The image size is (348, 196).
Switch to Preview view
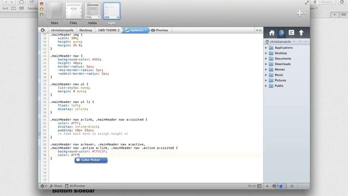click(x=159, y=30)
